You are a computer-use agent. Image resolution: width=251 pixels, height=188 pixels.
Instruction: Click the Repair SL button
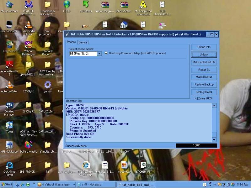click(204, 70)
